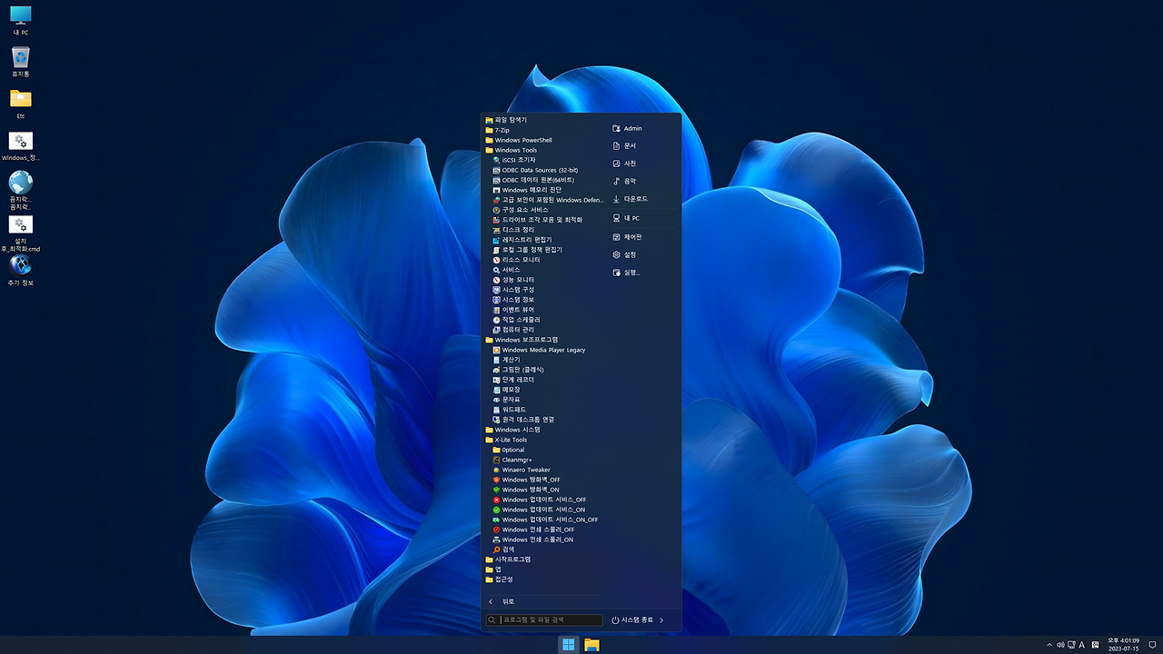Disable updates with Windows 업데이트 서비스_OFF
This screenshot has width=1163, height=654.
(x=542, y=500)
